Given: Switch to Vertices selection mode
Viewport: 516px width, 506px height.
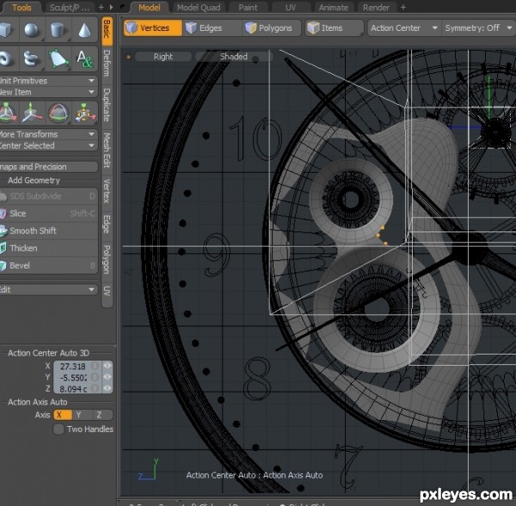Looking at the screenshot, I should (x=152, y=28).
